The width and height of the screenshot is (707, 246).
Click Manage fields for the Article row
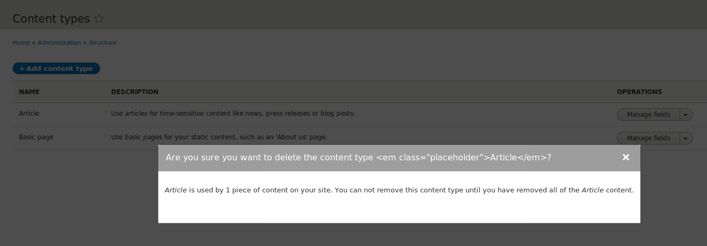pos(649,115)
